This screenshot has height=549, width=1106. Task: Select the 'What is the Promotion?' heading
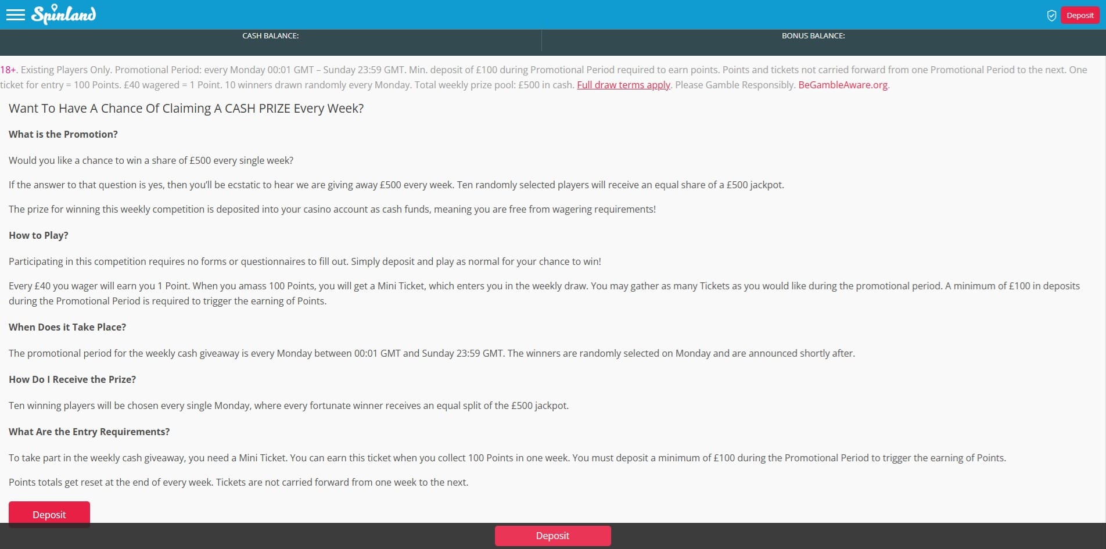pyautogui.click(x=63, y=134)
